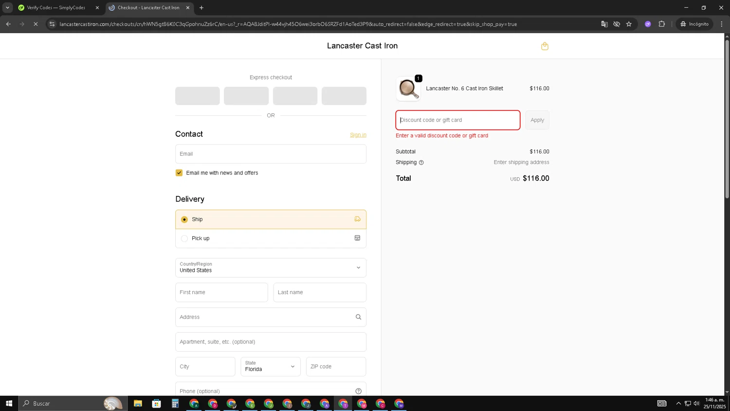This screenshot has width=730, height=411.
Task: Select the Checkout - Lancaster Cast Iron tab
Action: click(x=148, y=7)
